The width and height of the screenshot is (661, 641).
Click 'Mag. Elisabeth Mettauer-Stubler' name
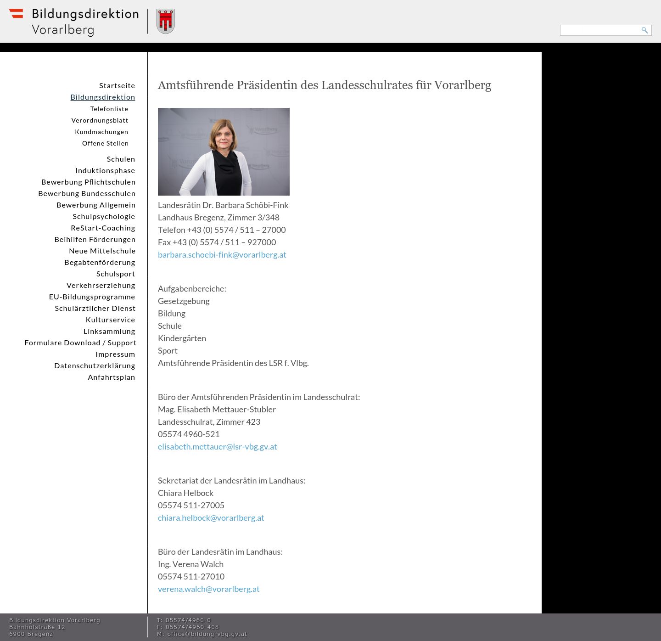pyautogui.click(x=217, y=409)
